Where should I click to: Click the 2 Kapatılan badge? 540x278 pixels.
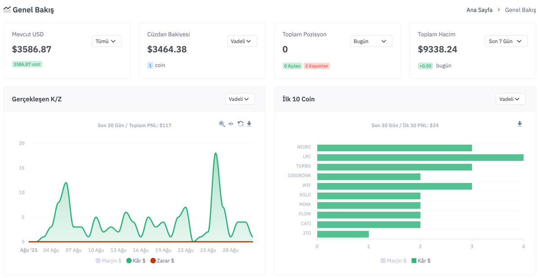click(317, 66)
